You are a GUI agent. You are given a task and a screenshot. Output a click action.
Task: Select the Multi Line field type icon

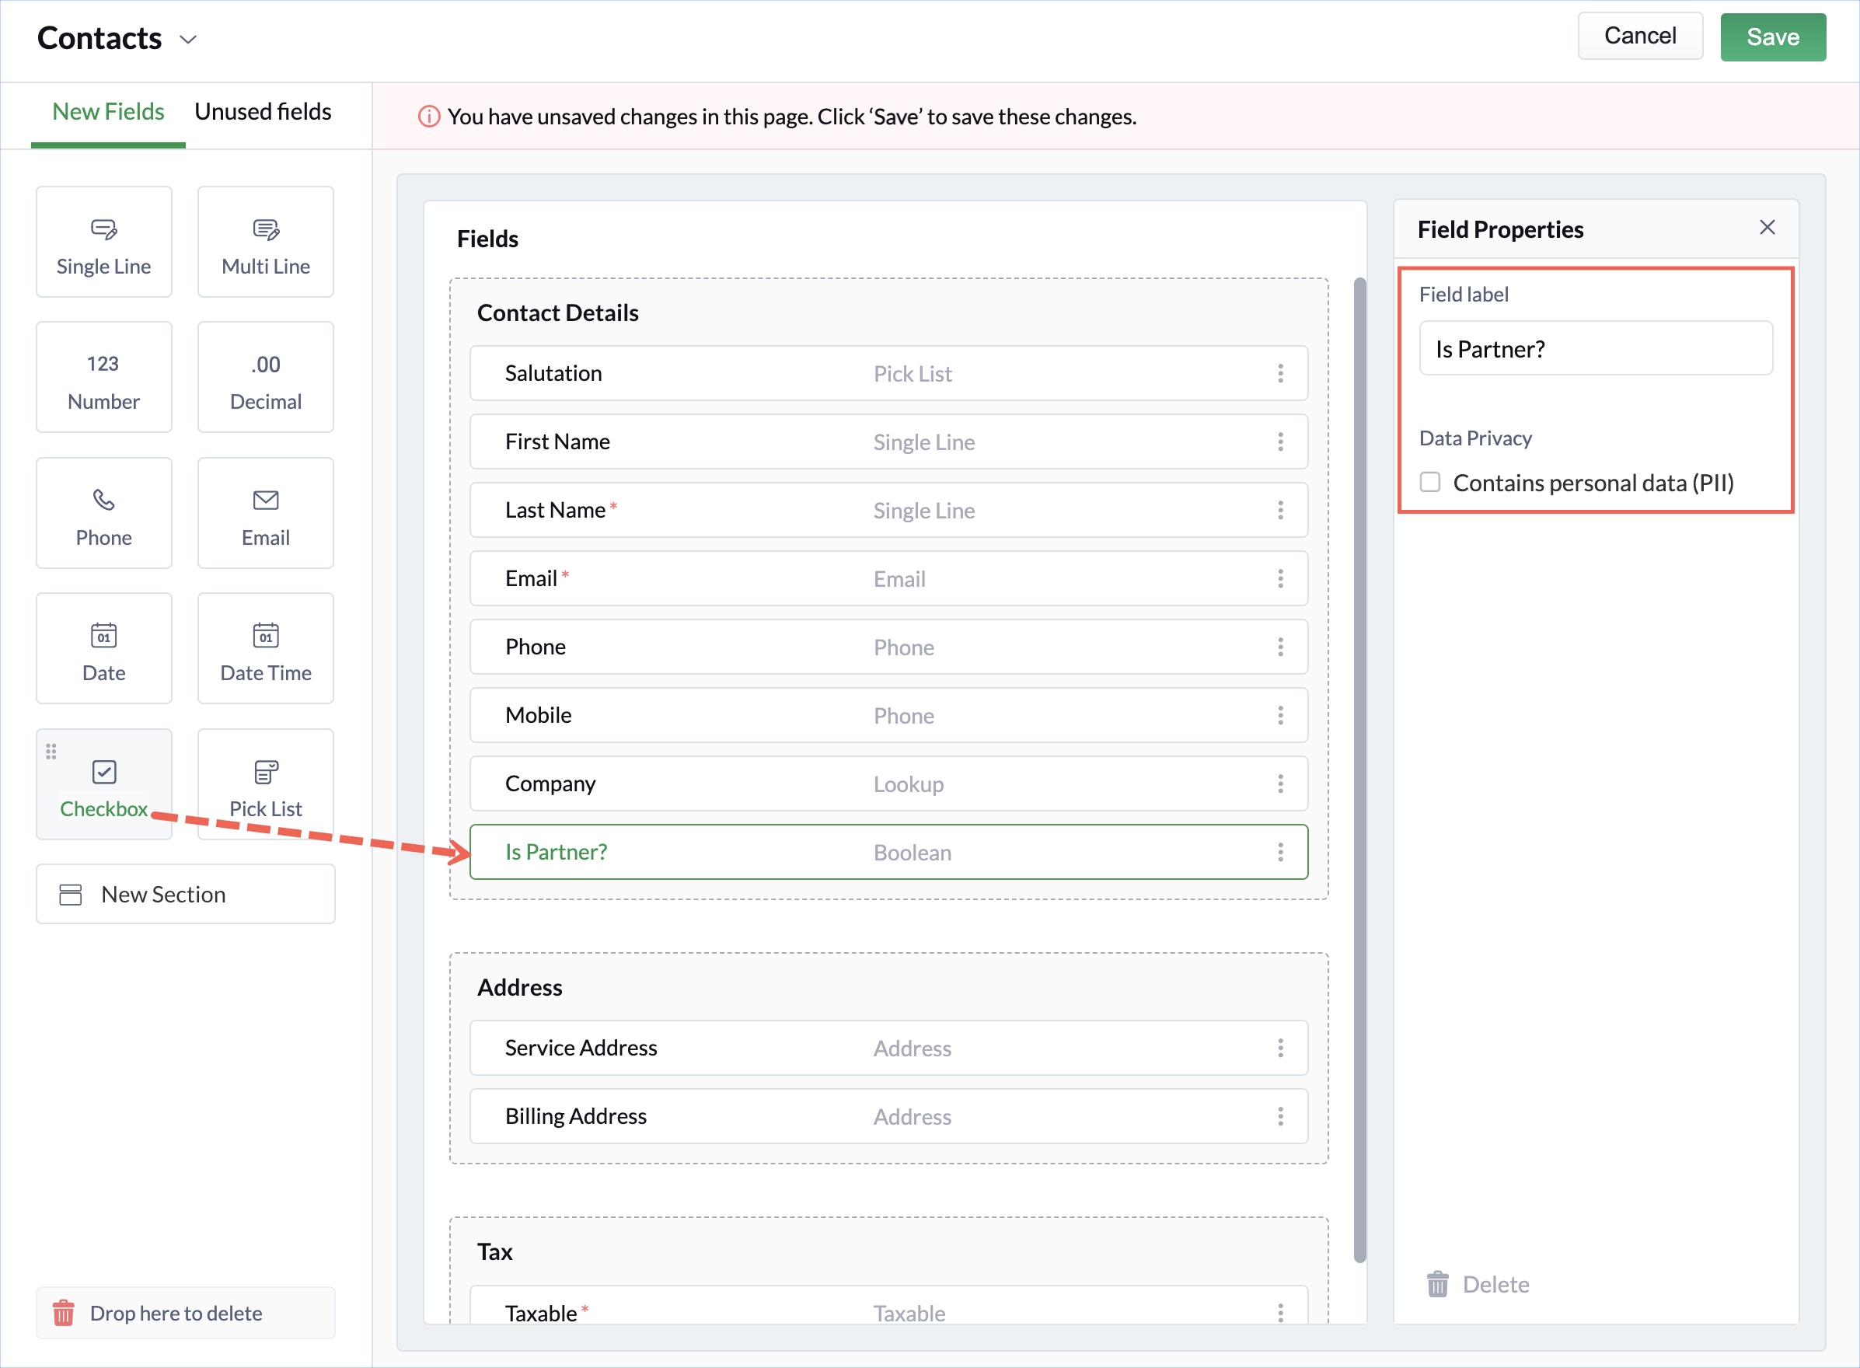coord(266,229)
